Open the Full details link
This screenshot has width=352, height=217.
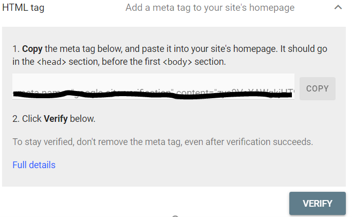coord(34,165)
